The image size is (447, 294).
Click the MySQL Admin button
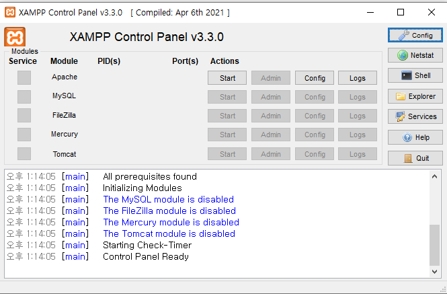click(x=271, y=97)
